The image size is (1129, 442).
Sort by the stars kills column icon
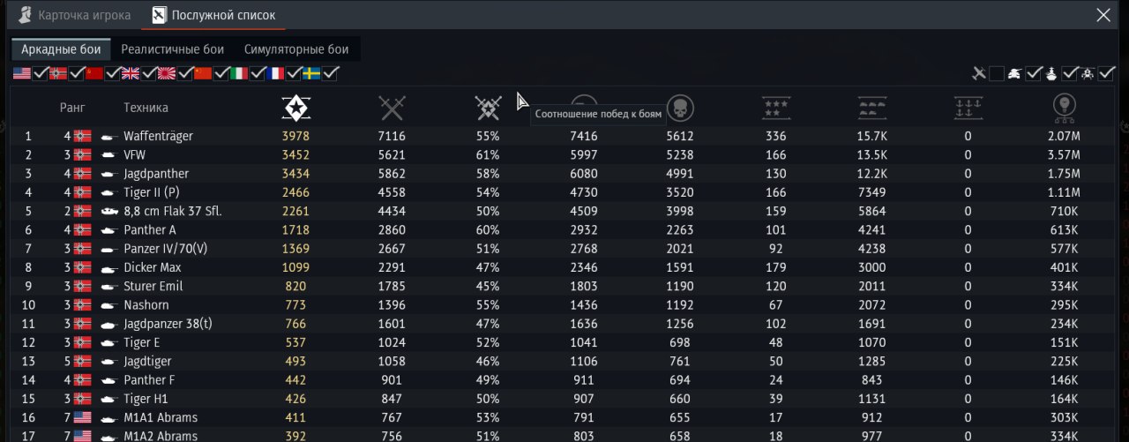(x=776, y=108)
